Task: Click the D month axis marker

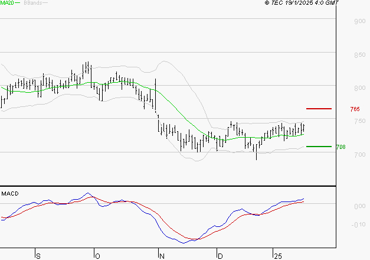Action: 220,256
